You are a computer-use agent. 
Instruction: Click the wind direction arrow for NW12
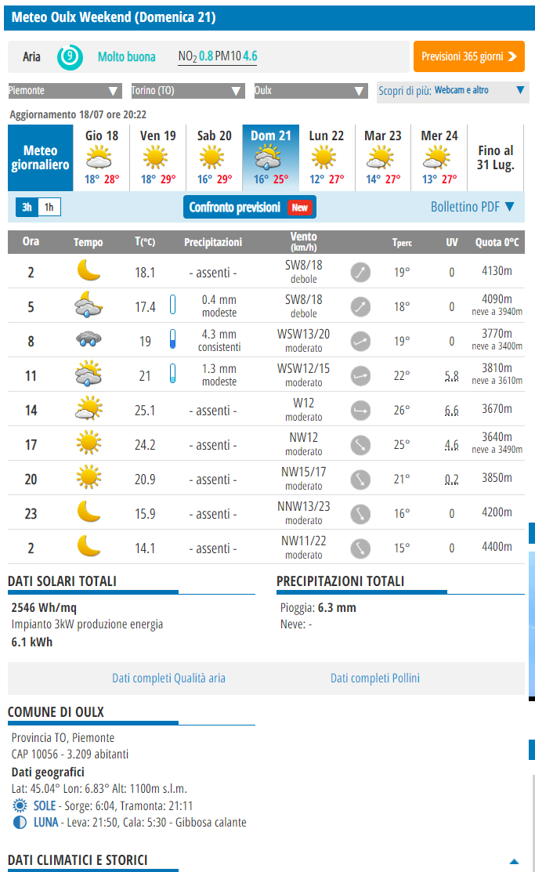click(x=360, y=444)
